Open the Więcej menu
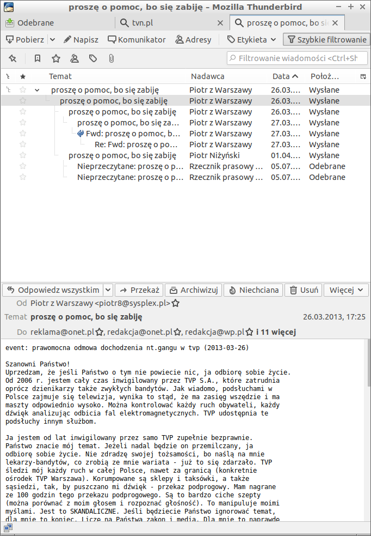 tap(346, 290)
